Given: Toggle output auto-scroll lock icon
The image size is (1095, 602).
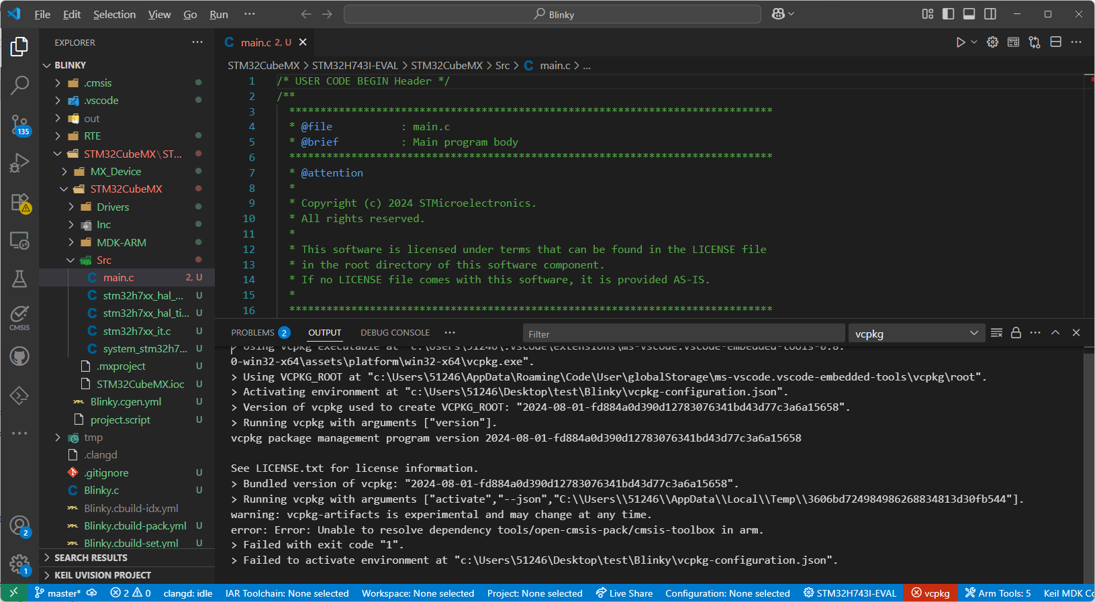Looking at the screenshot, I should pyautogui.click(x=1016, y=333).
